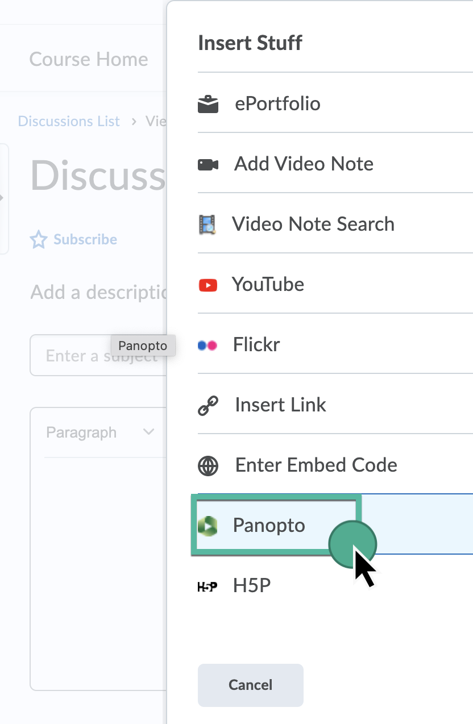Select ePortfolio from Insert Stuff list

point(277,104)
